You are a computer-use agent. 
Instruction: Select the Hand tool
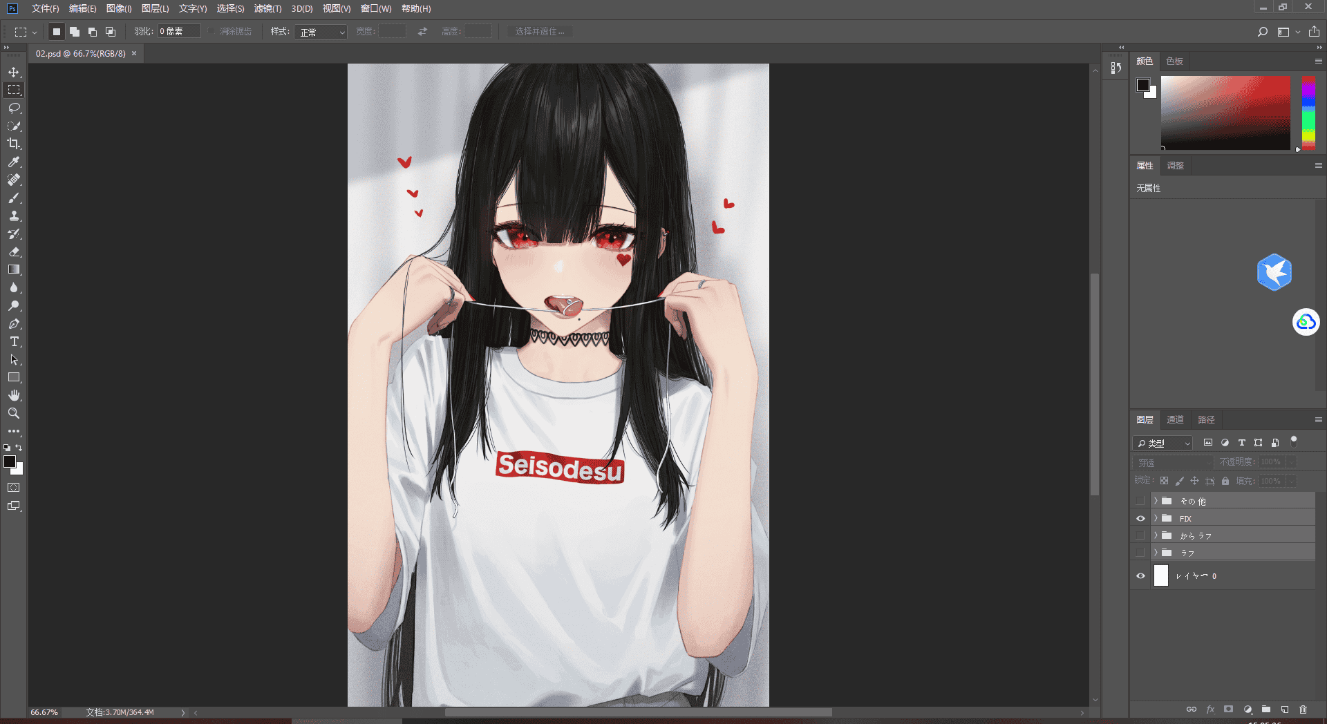[x=14, y=395]
